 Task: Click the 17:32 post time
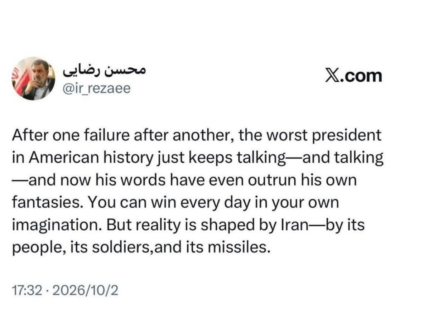(x=27, y=290)
